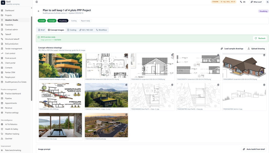
Task: Click the Upload drawing button
Action: (x=256, y=49)
